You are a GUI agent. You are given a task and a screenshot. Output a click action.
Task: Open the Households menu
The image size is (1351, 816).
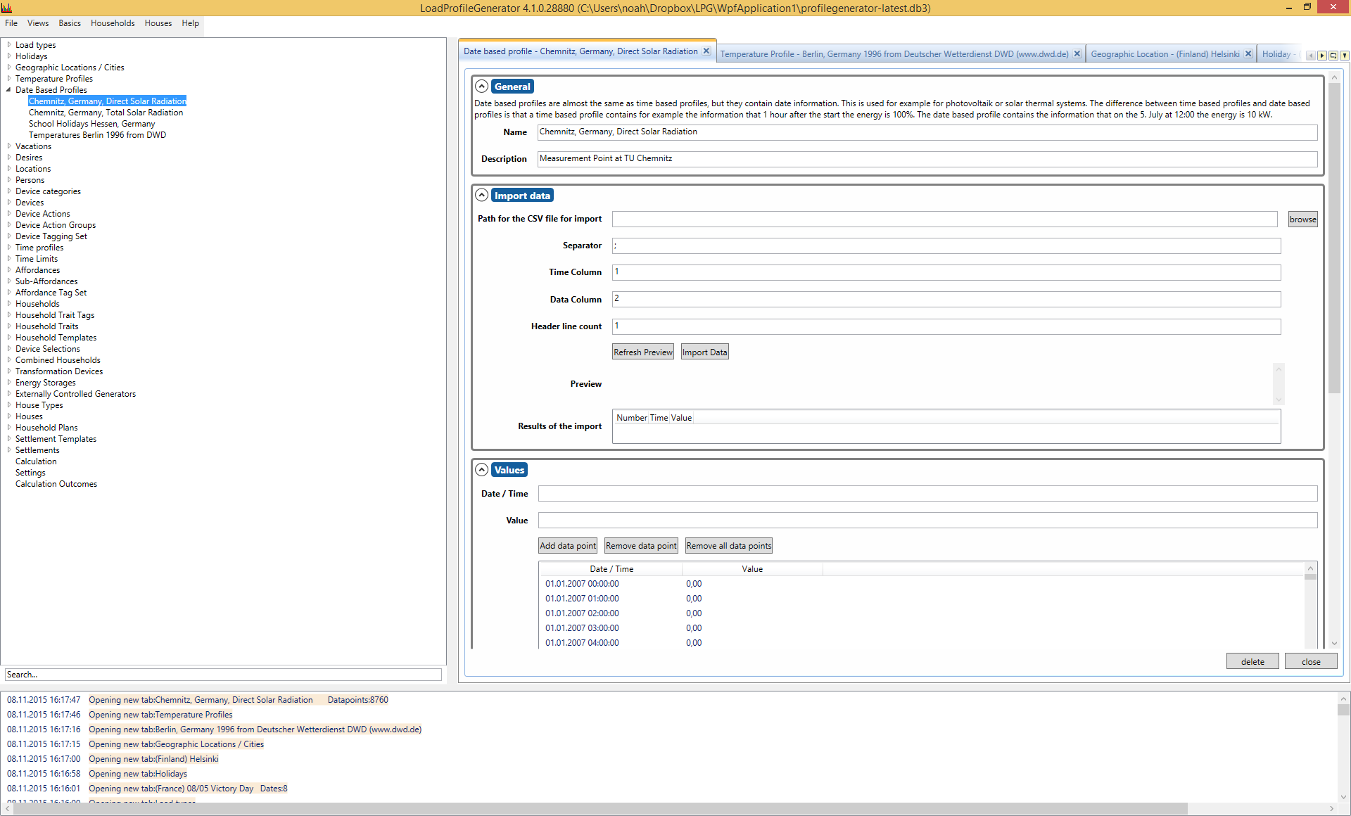pyautogui.click(x=113, y=23)
